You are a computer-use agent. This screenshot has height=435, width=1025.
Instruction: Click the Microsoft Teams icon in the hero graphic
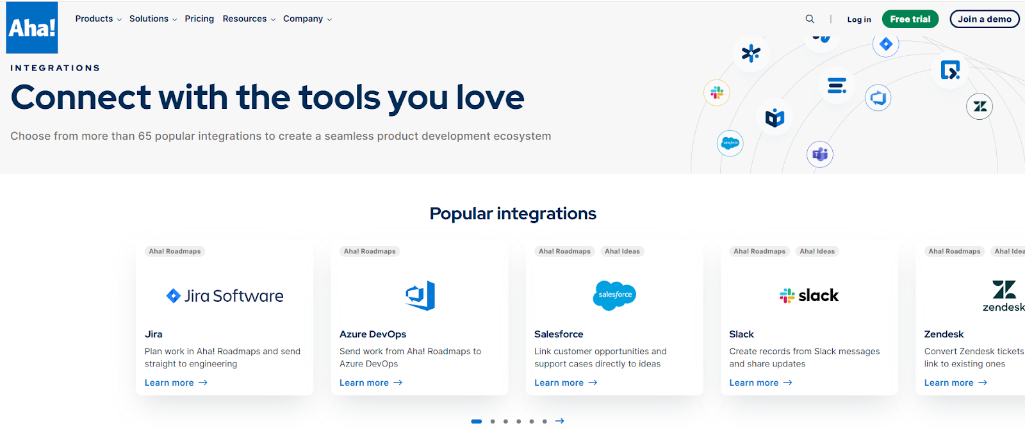coord(820,154)
